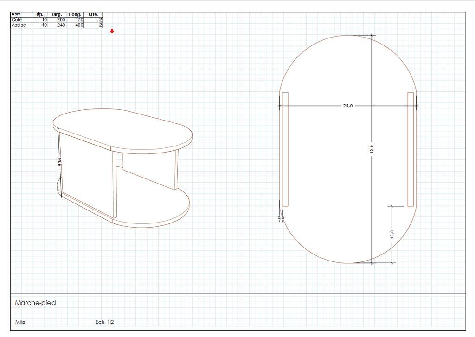475x337 pixels.
Task: Select the Assise row name cell
Action: (x=19, y=25)
